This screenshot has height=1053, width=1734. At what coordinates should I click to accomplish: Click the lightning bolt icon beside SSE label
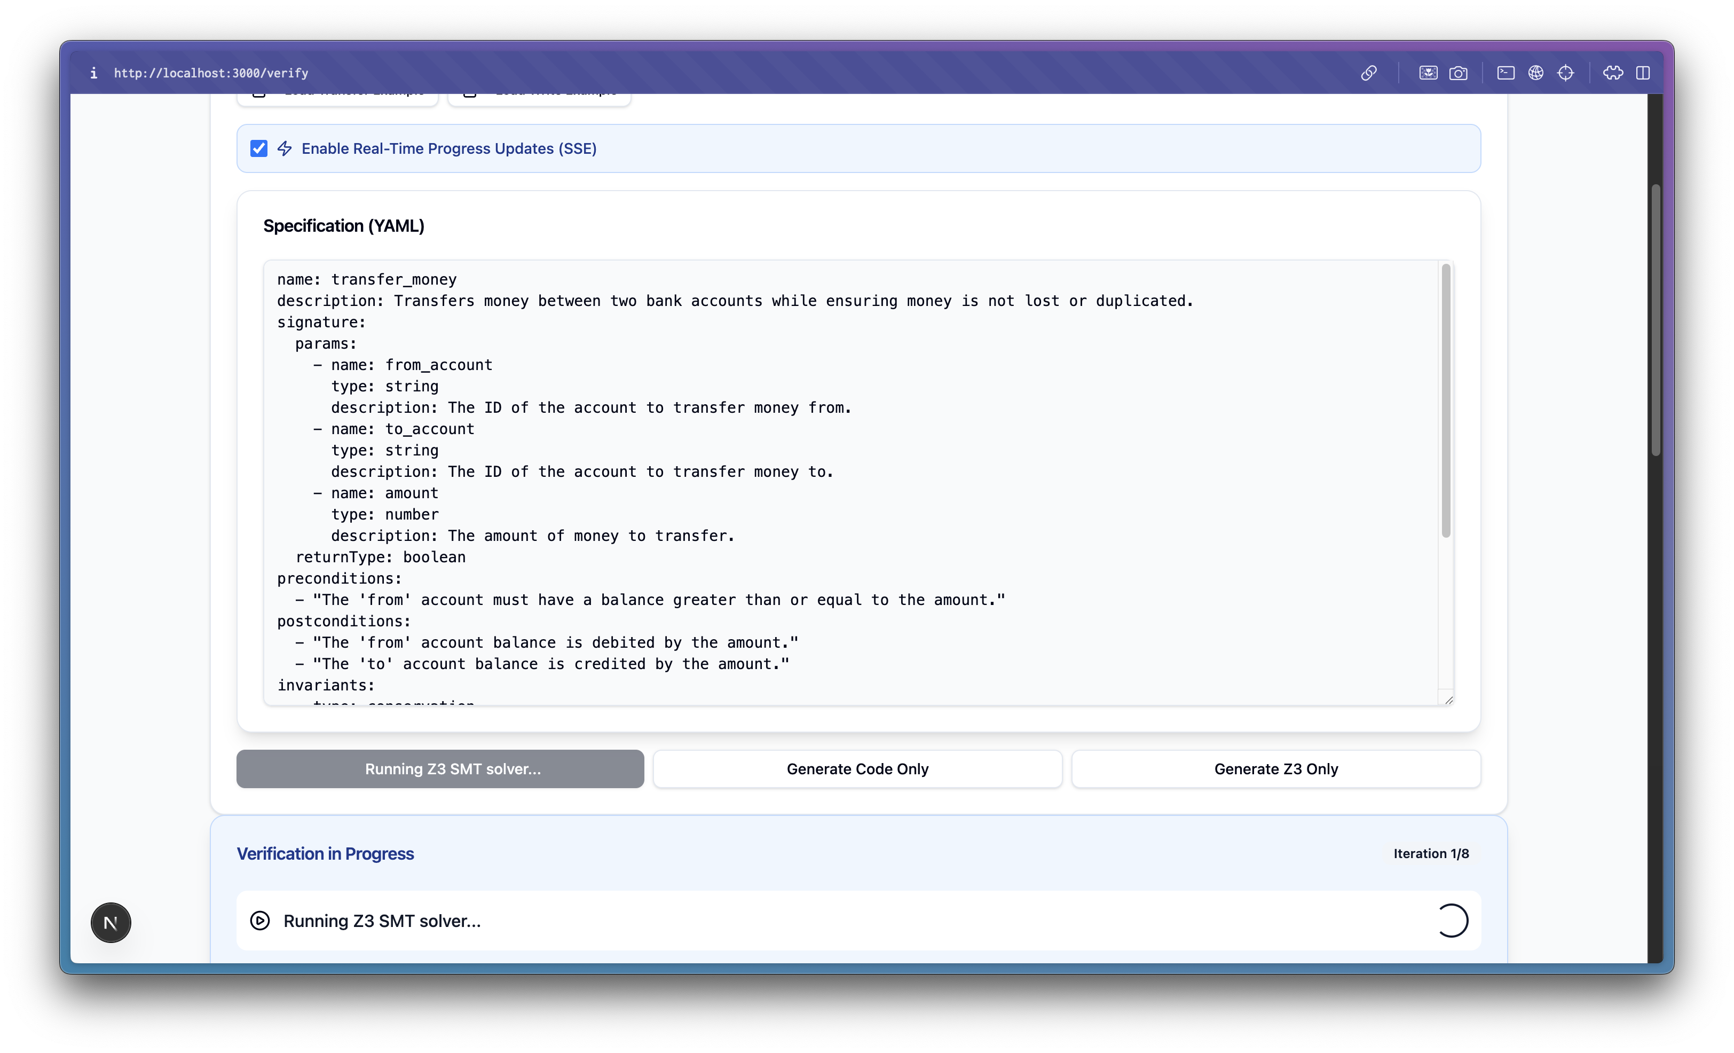[285, 148]
